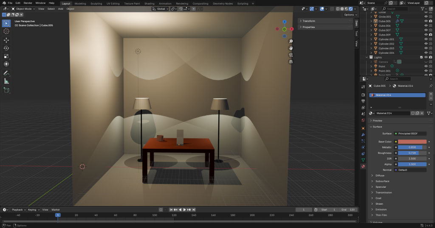Select the Measure tool

tap(6, 81)
